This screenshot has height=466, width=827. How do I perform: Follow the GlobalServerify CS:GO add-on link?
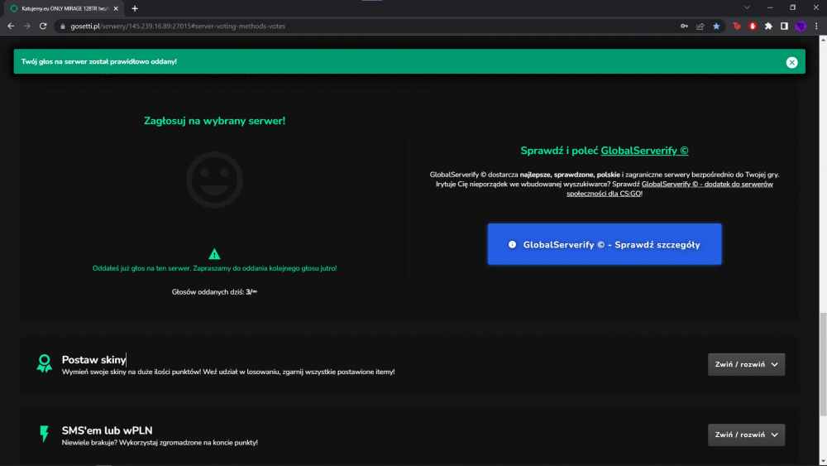tap(670, 189)
